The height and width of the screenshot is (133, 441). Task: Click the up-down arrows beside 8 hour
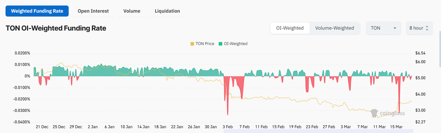pyautogui.click(x=427, y=28)
